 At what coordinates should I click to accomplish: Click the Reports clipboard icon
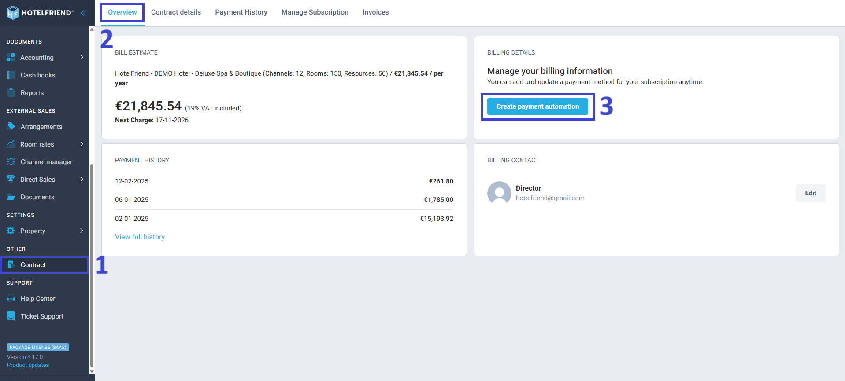click(11, 92)
